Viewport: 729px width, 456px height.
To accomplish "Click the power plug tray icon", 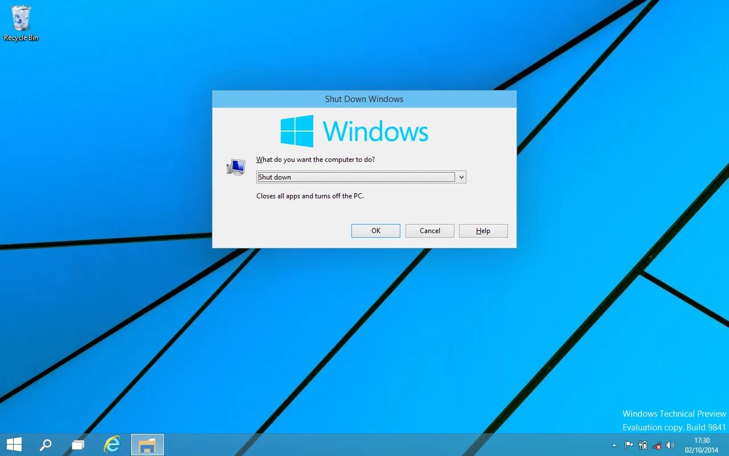I will coord(643,445).
